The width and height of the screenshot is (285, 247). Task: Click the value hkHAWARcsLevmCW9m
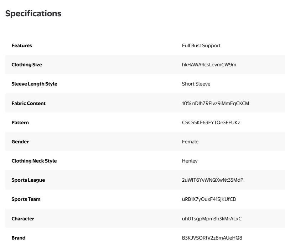click(x=209, y=65)
